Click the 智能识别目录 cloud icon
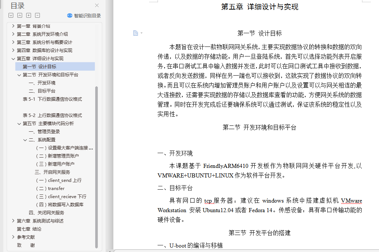This screenshot has height=252, width=379. pos(70,16)
